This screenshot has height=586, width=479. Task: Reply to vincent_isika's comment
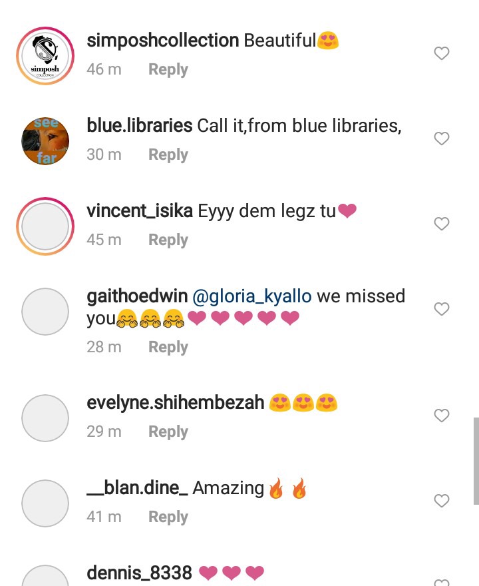[168, 240]
